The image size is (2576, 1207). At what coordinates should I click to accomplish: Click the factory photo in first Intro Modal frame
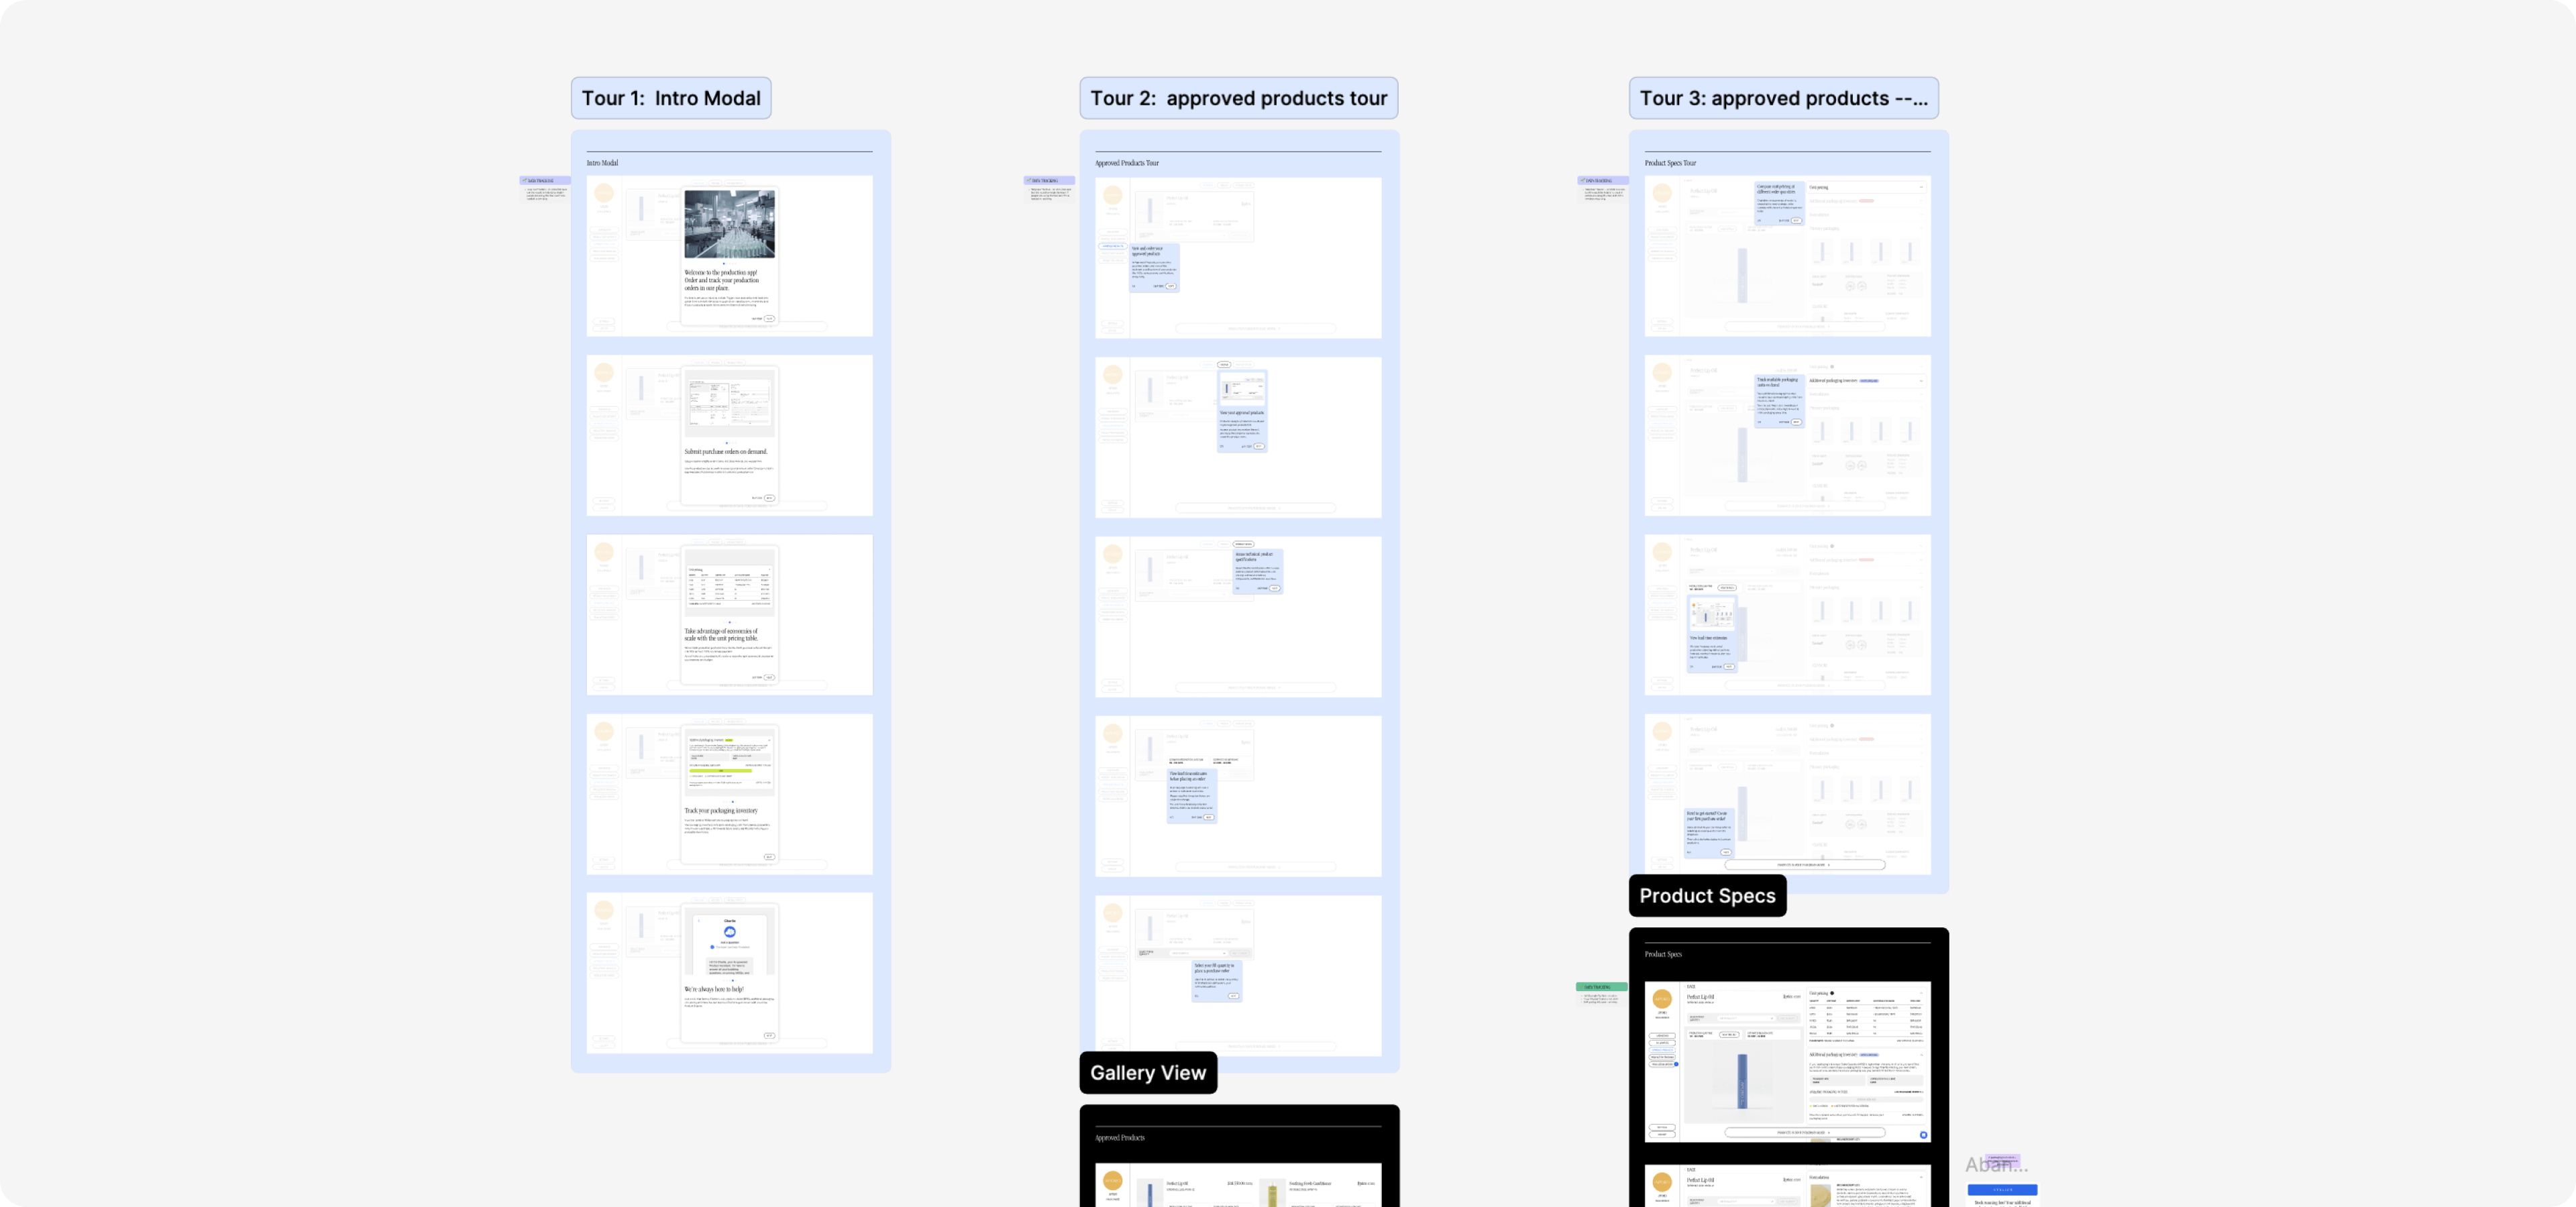(729, 224)
